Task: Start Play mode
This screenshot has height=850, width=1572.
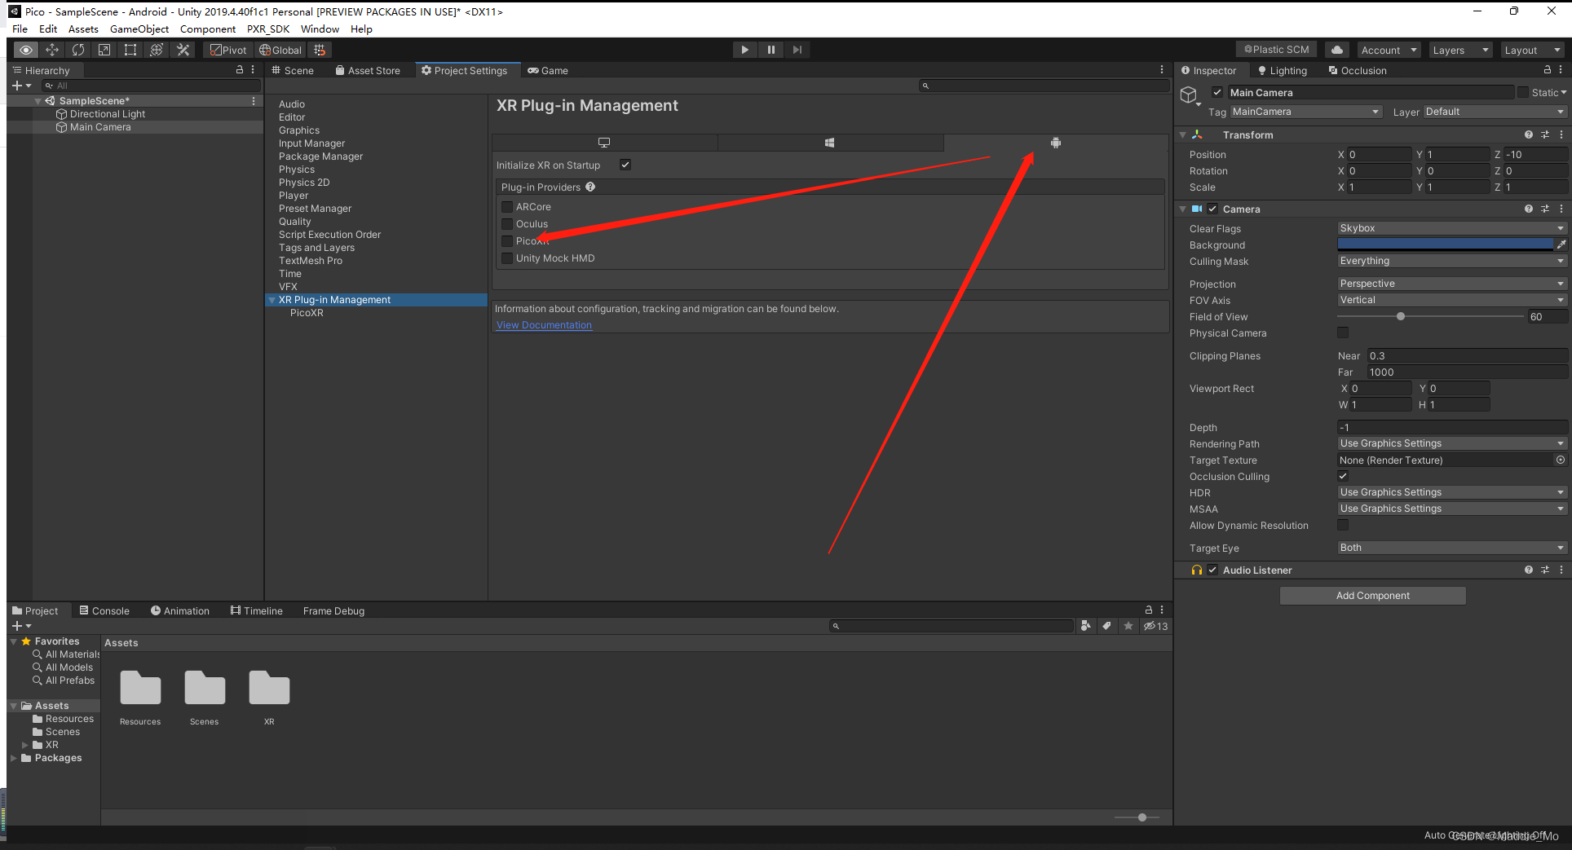Action: pos(744,50)
